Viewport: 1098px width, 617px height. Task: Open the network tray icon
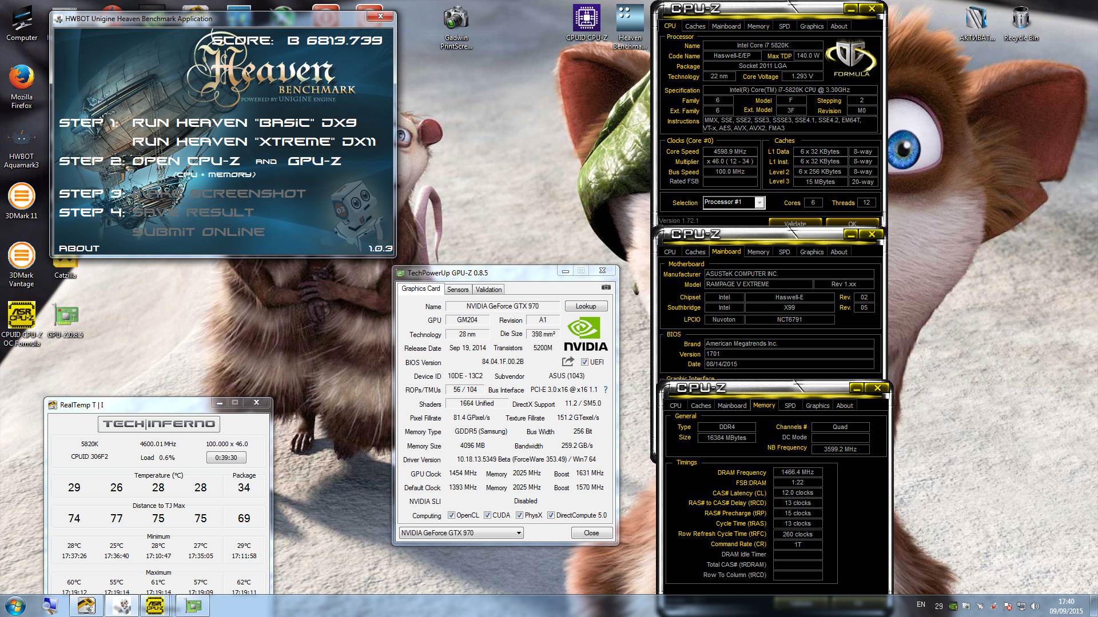[x=1022, y=606]
